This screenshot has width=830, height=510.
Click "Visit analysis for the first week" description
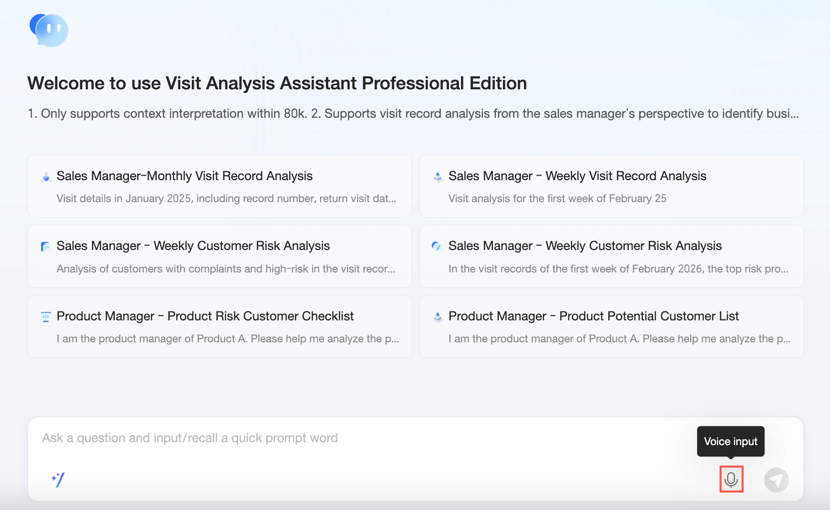557,199
